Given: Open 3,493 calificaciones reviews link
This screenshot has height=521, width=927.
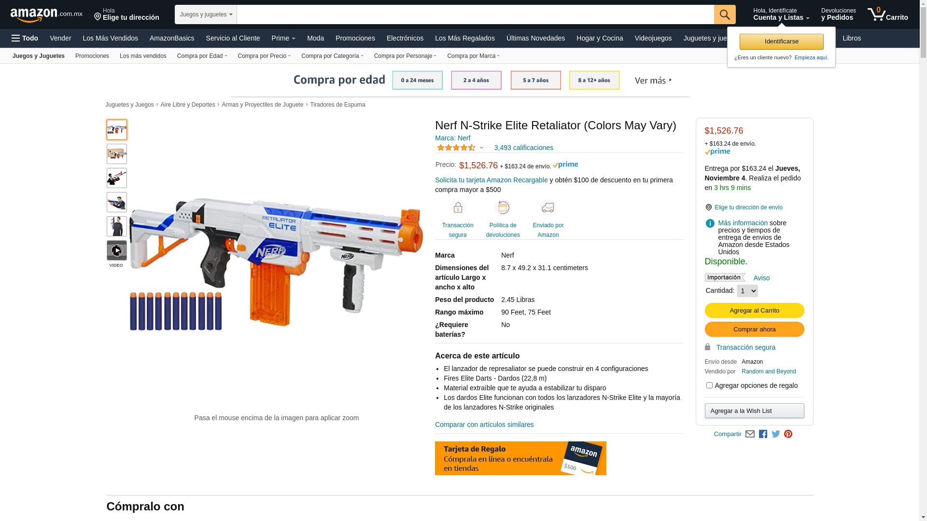Looking at the screenshot, I should pos(523,148).
